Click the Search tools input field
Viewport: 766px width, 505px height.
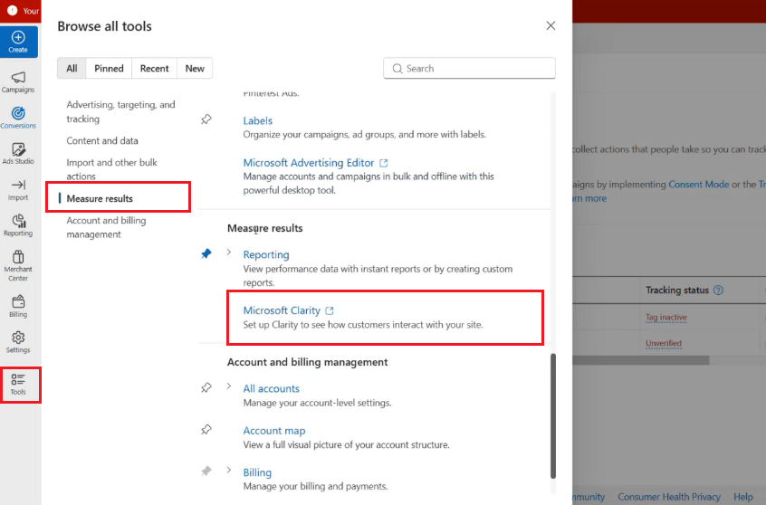(469, 69)
